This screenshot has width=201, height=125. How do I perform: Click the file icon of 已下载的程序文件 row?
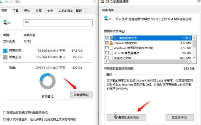111,38
